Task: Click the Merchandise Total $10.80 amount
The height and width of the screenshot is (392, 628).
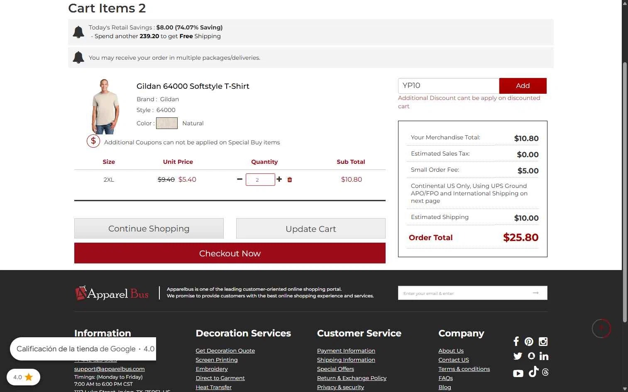Action: (x=526, y=138)
